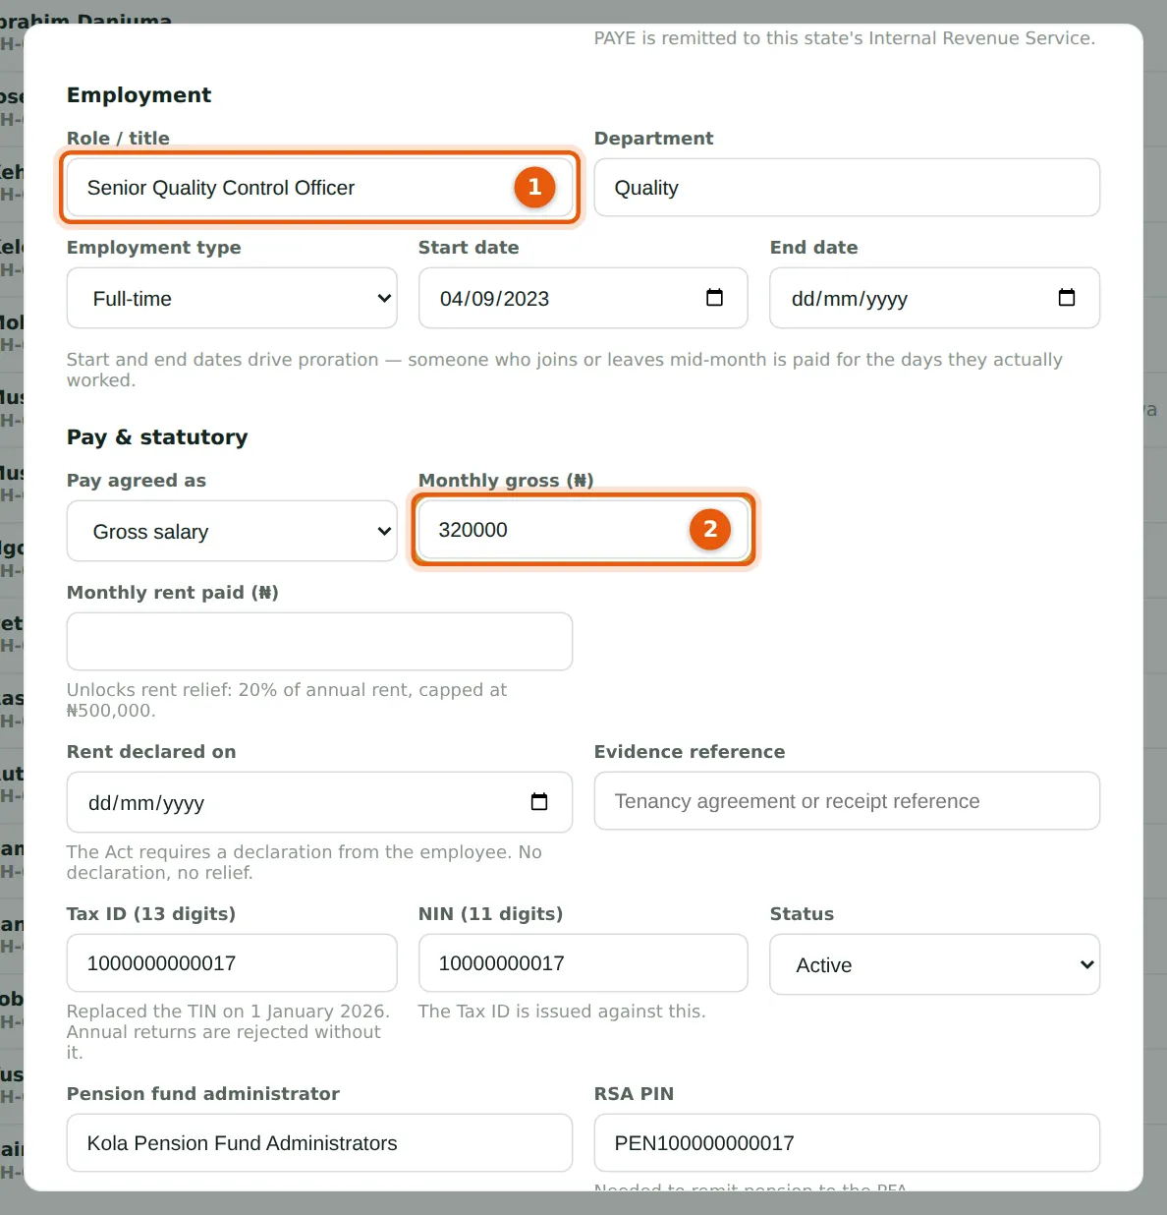
Task: Click into the Department field
Action: 847,187
